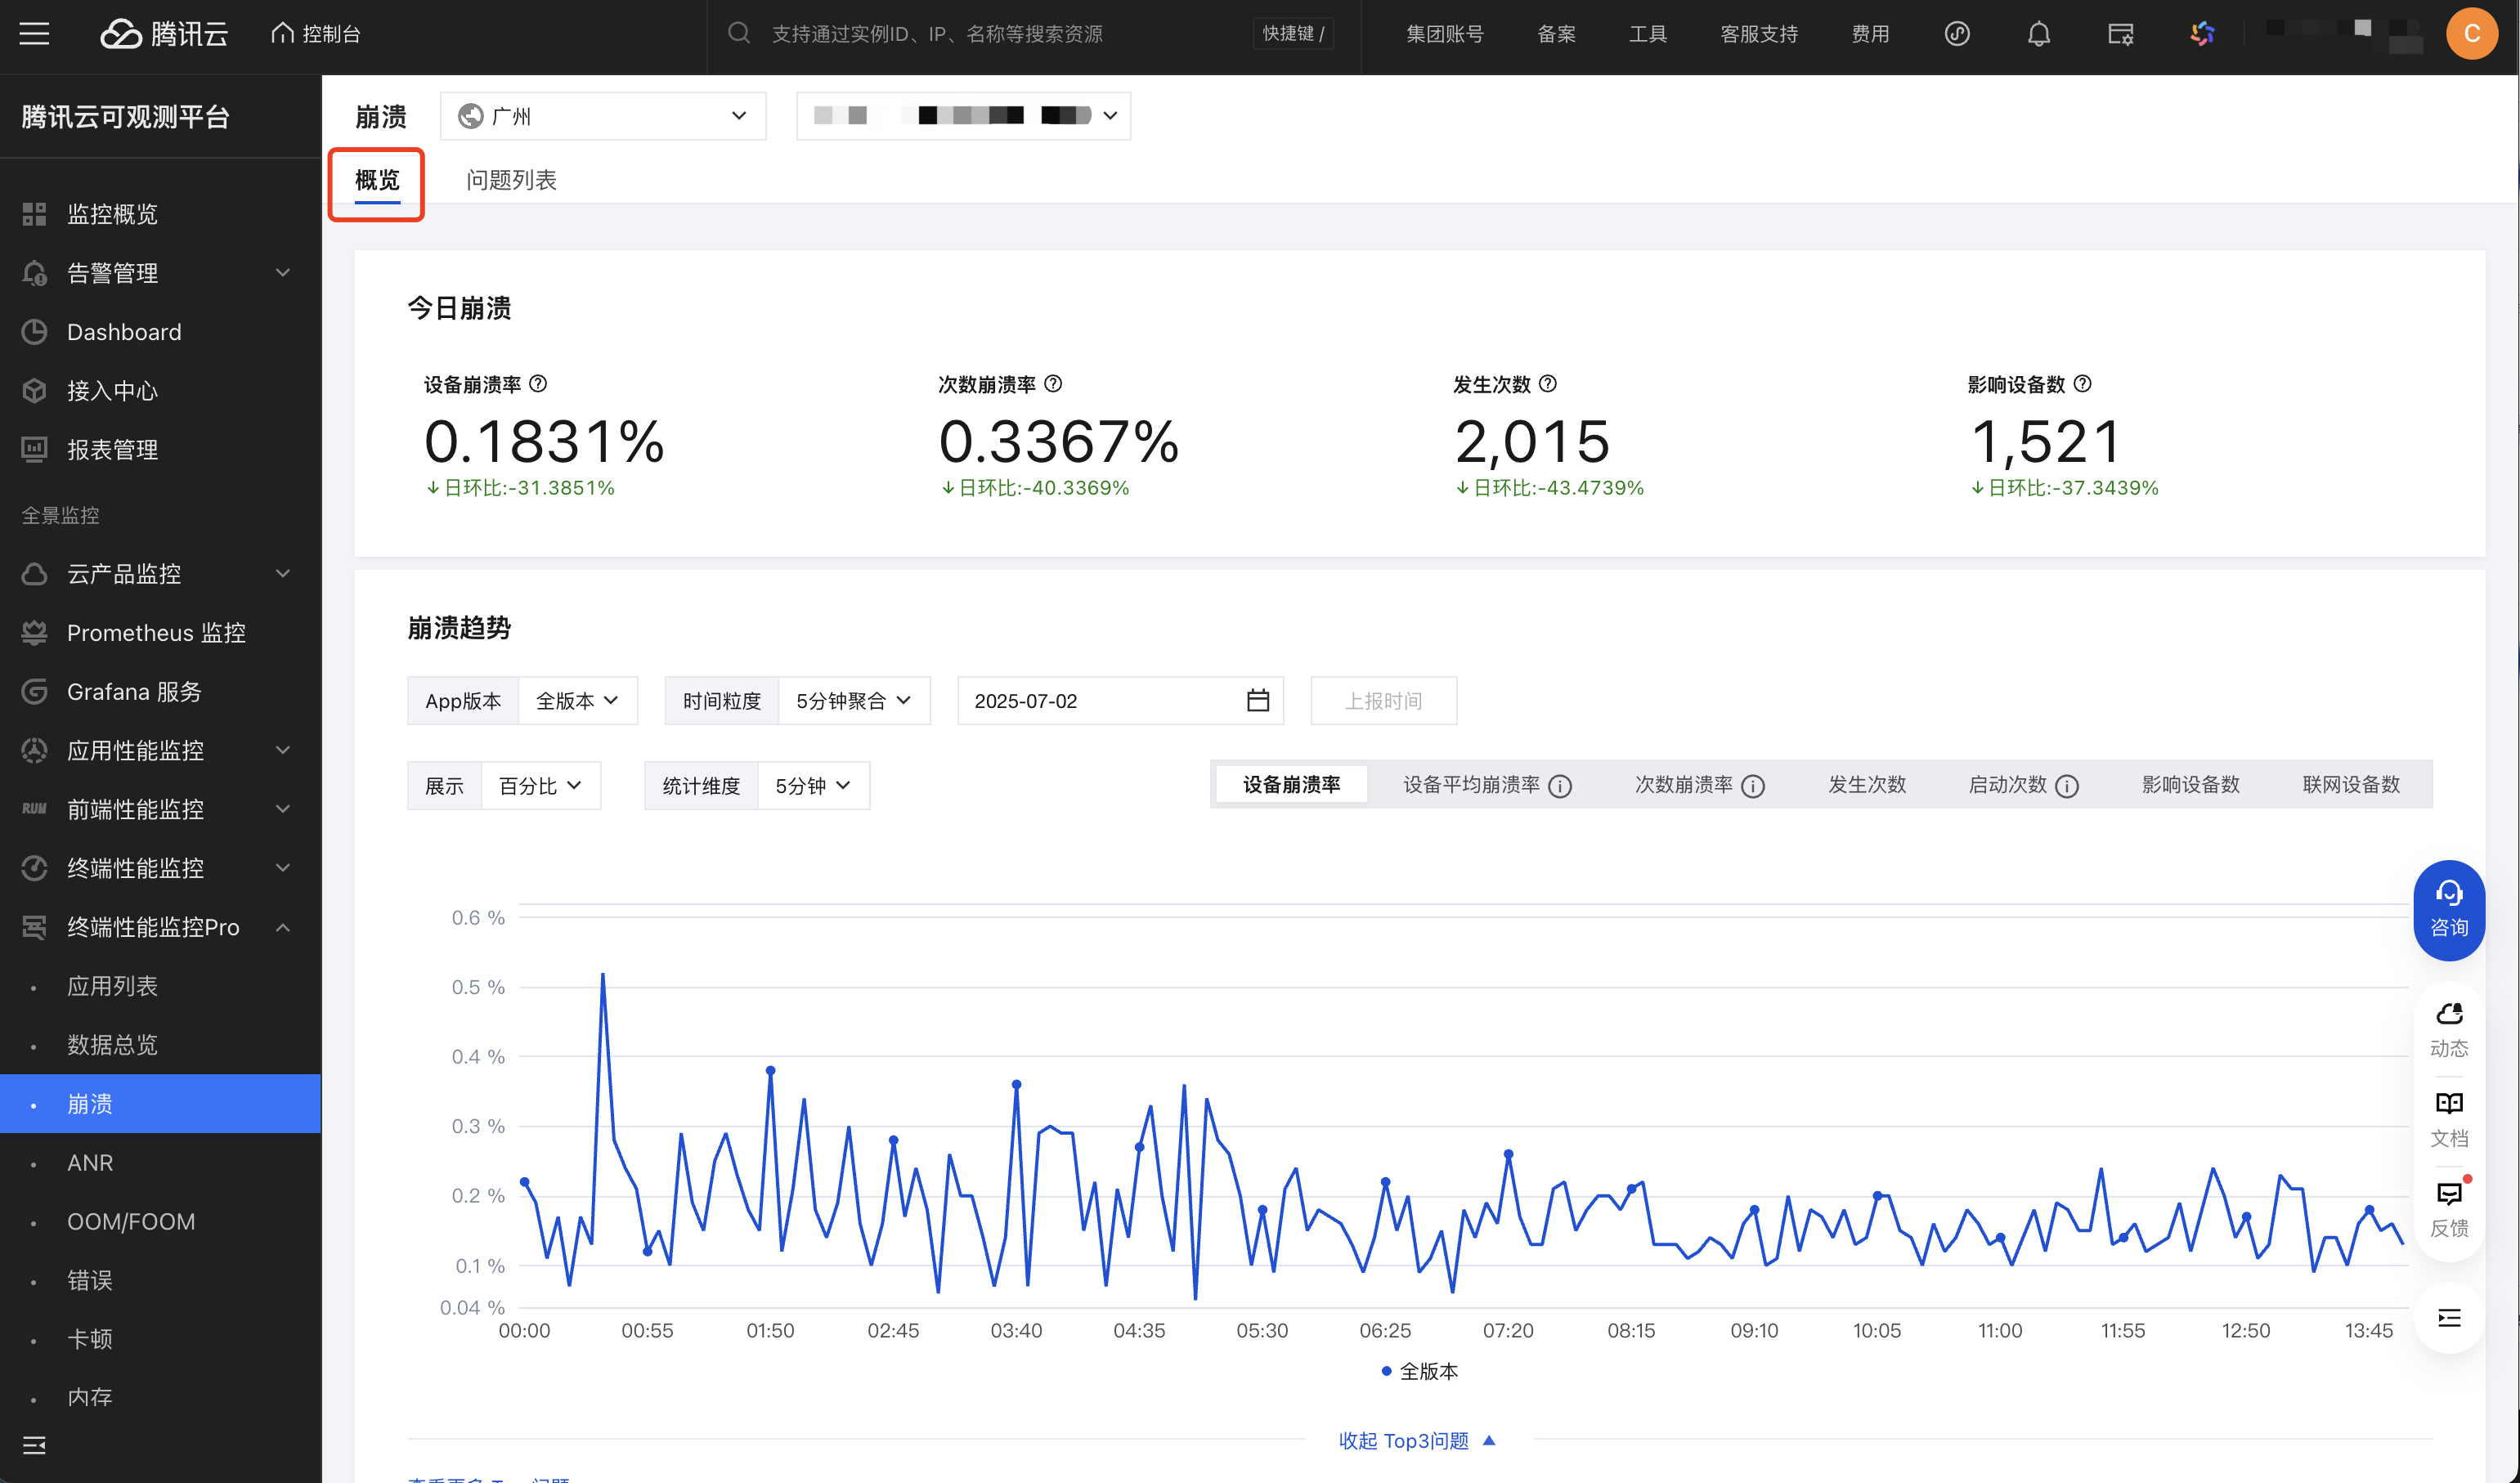Image resolution: width=2520 pixels, height=1483 pixels.
Task: Click info icon beside 启动次数
Action: pos(2067,786)
